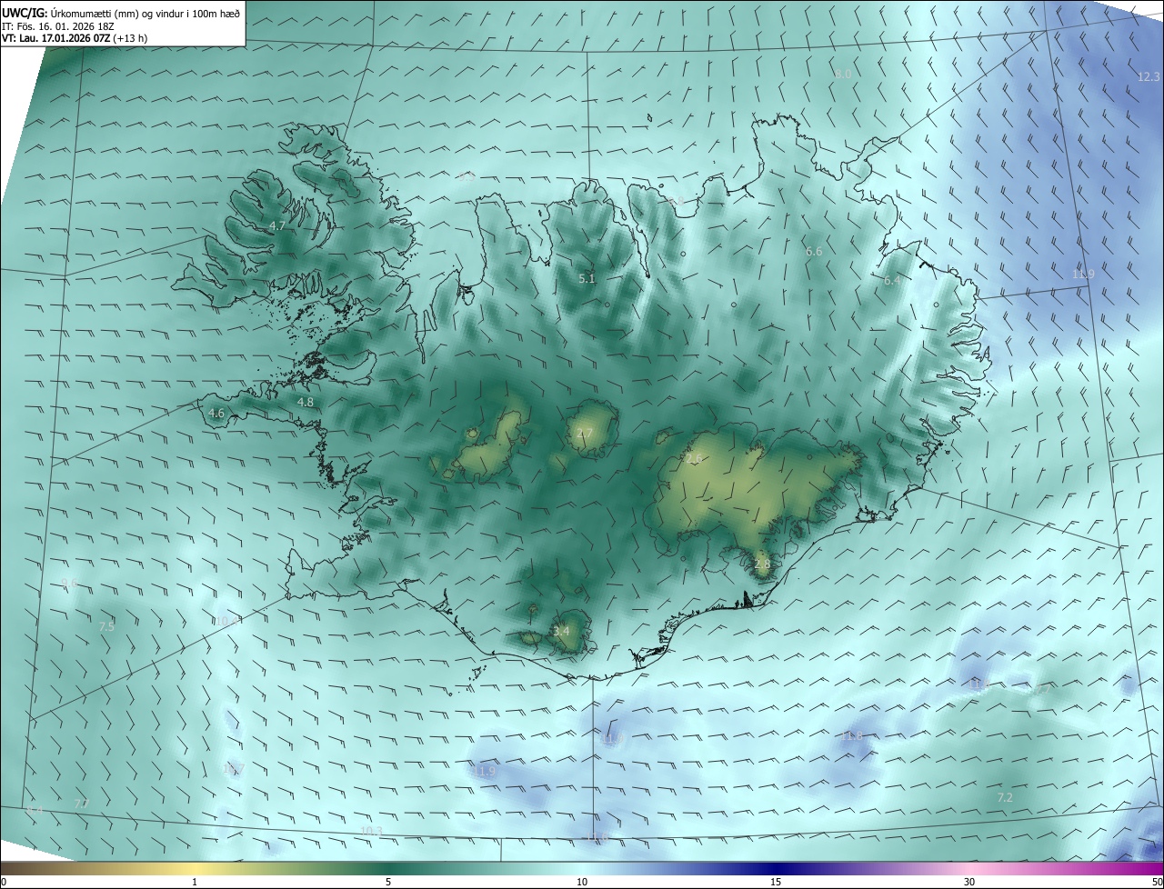Click the 7.5 value label on the map
This screenshot has height=889, width=1164.
(x=106, y=626)
